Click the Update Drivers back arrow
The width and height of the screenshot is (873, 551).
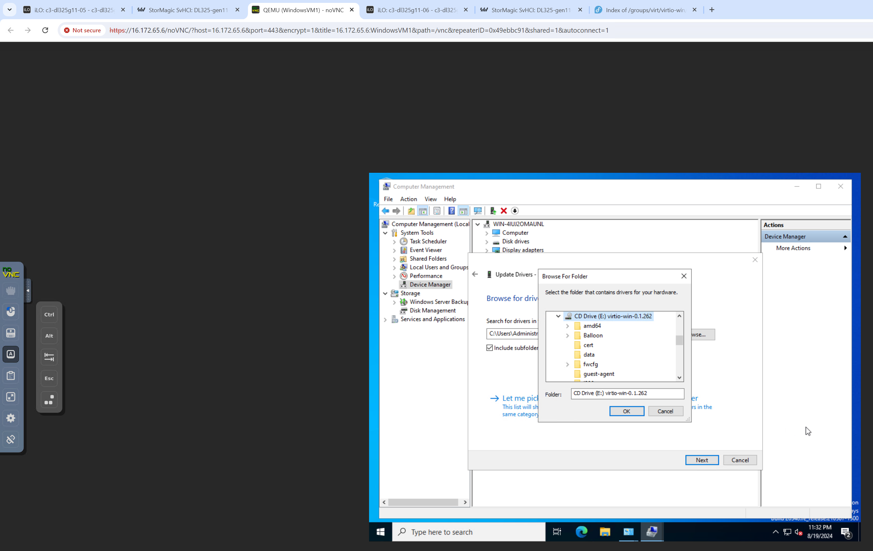475,275
